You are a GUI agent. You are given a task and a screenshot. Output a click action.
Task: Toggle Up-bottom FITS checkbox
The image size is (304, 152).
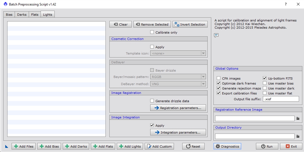pos(265,78)
